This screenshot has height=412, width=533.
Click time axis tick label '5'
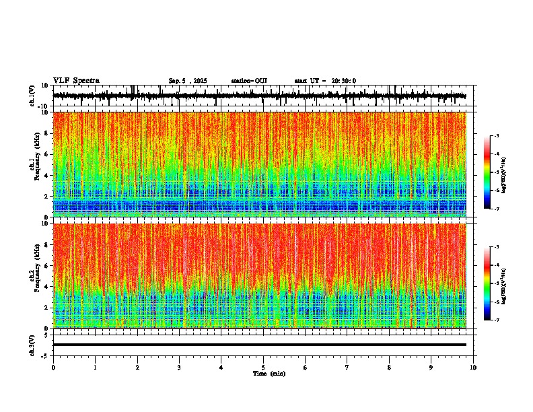point(263,368)
